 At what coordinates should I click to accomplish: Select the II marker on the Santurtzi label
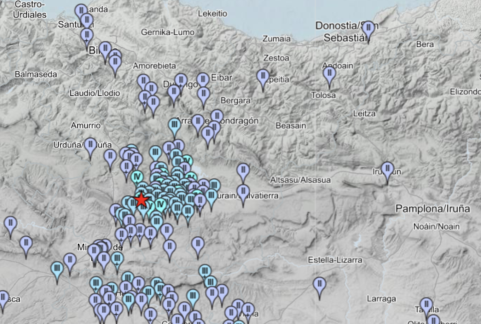(x=87, y=21)
